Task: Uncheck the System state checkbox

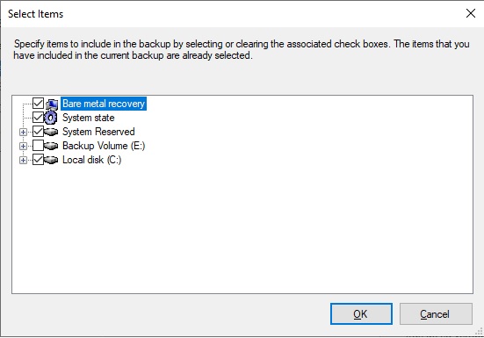Action: [38, 117]
